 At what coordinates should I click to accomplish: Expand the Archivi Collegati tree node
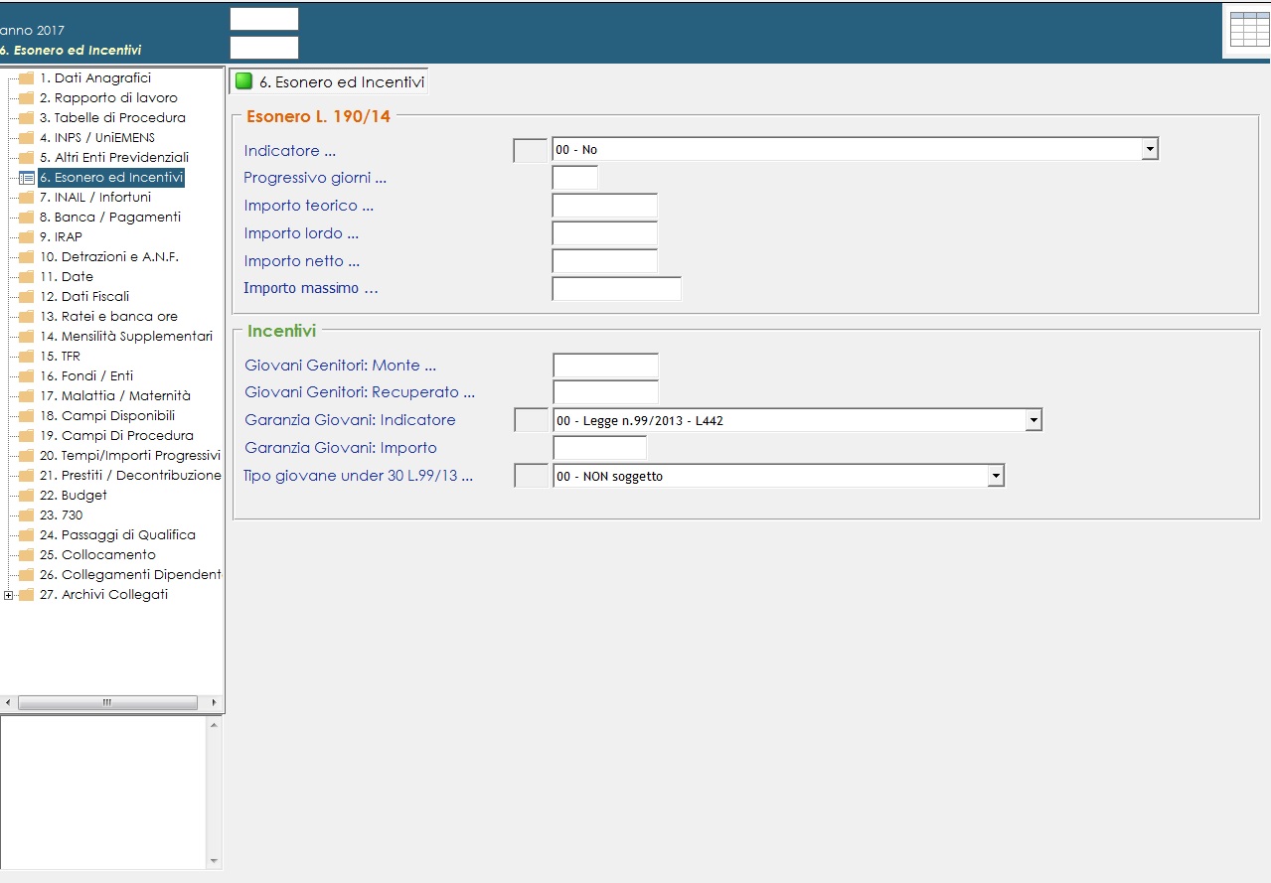[x=9, y=595]
